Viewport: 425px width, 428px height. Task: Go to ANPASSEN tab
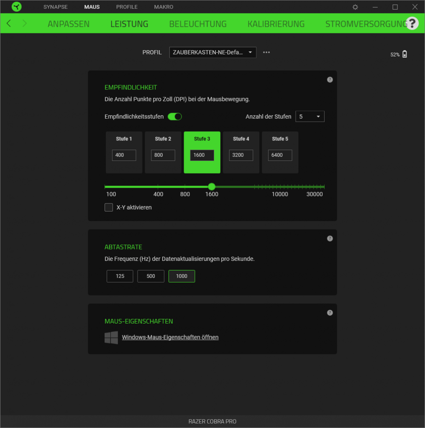(69, 24)
